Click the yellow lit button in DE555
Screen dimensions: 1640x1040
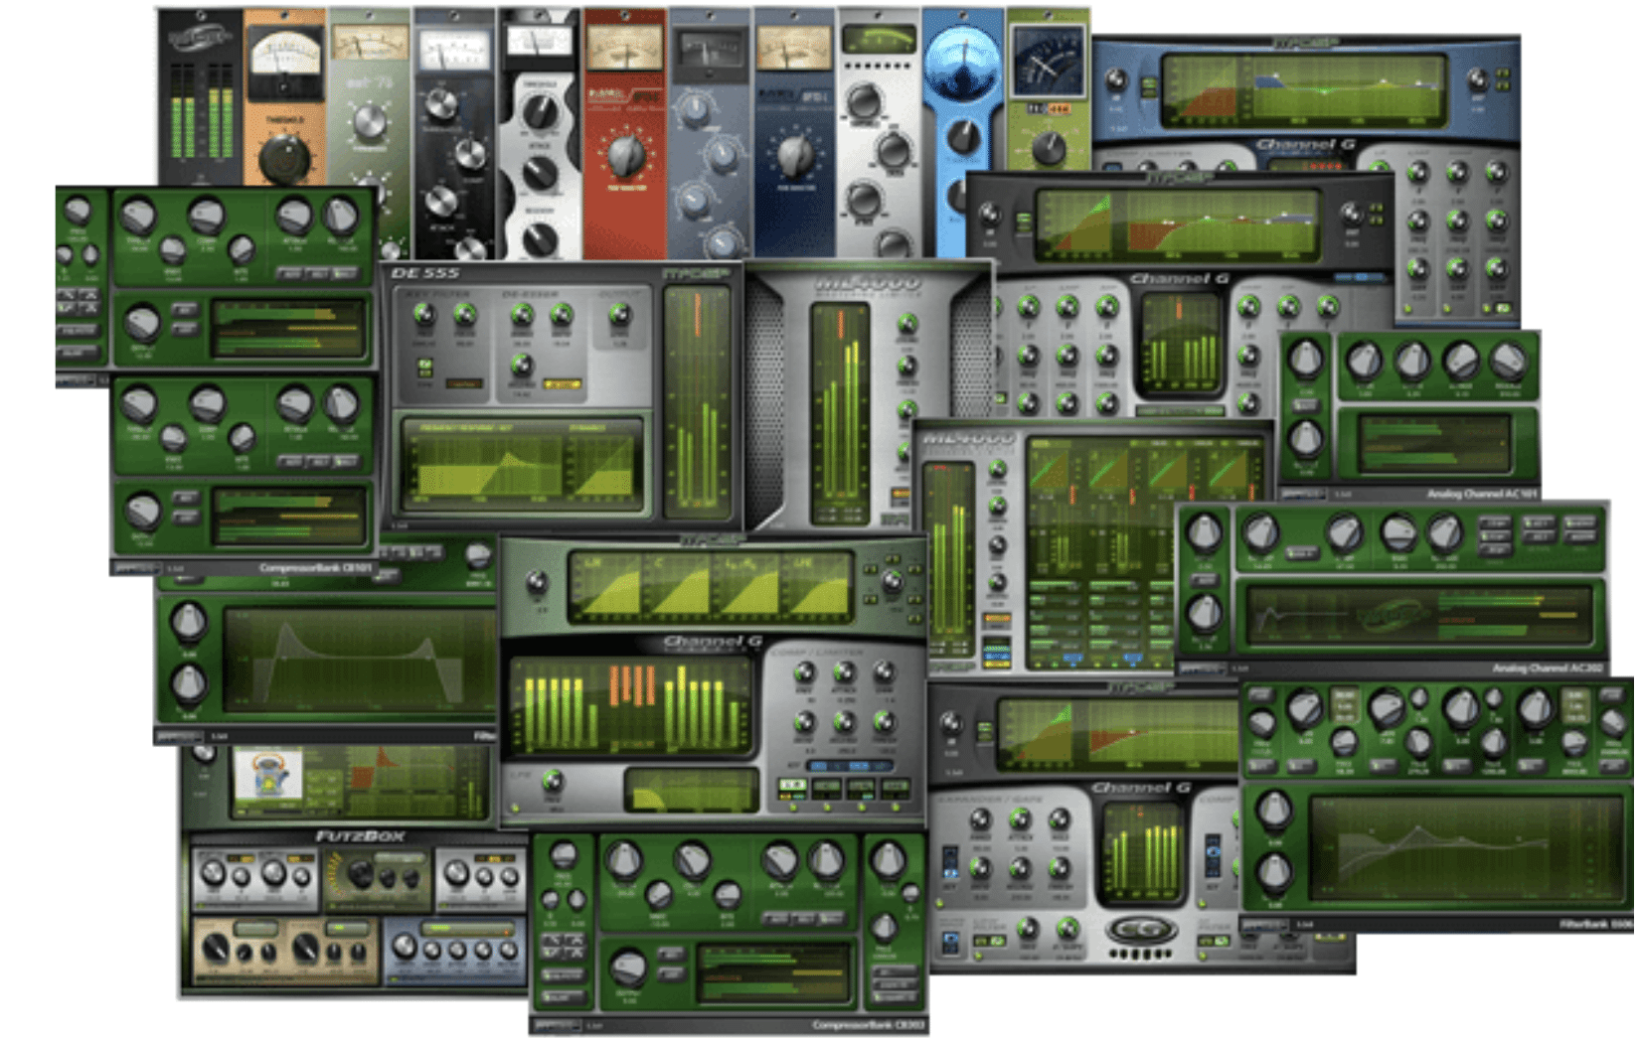click(563, 383)
